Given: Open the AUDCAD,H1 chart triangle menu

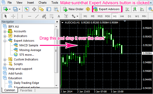Looking at the screenshot, I should pos(62,23).
